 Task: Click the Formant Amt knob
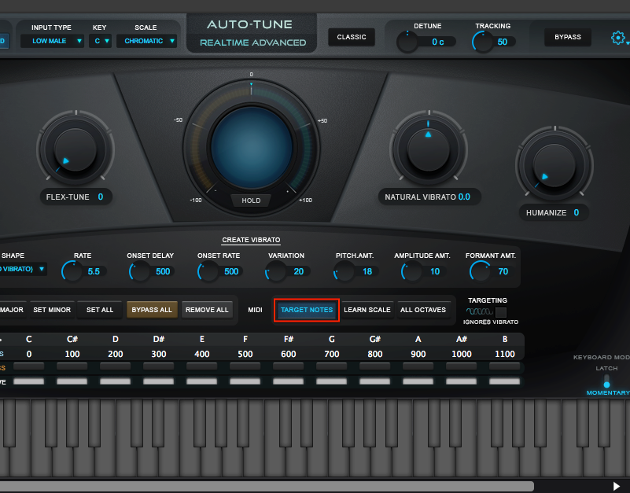point(481,271)
